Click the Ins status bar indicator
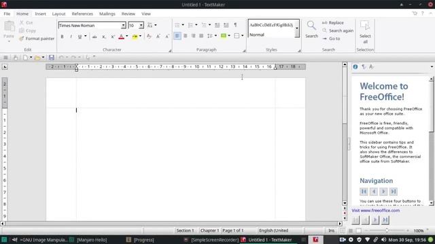The image size is (435, 244). pos(332,230)
